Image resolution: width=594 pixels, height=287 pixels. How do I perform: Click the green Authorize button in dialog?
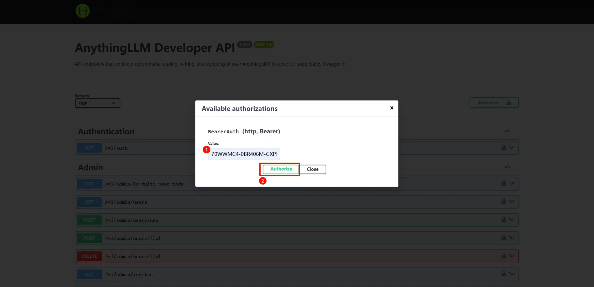[281, 169]
